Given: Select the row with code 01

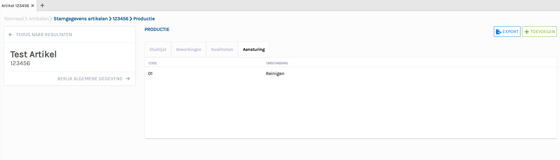Looking at the screenshot, I should coord(150,74).
